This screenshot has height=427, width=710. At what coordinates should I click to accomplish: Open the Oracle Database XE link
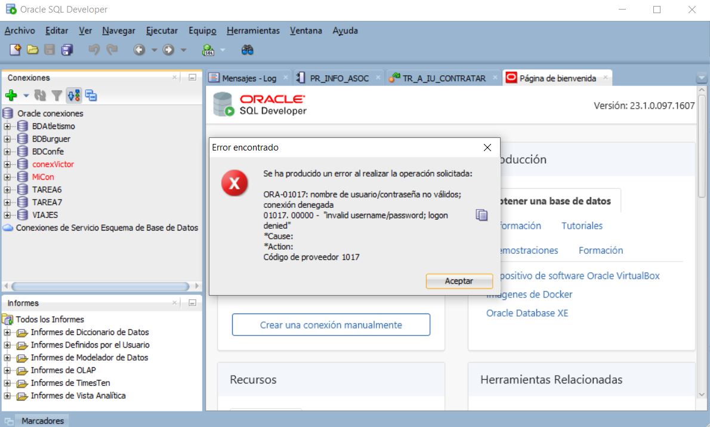click(527, 313)
